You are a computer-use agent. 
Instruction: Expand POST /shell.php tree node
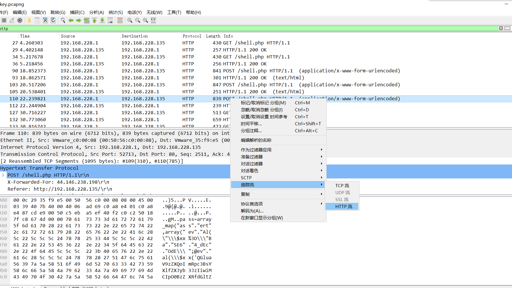point(3,175)
